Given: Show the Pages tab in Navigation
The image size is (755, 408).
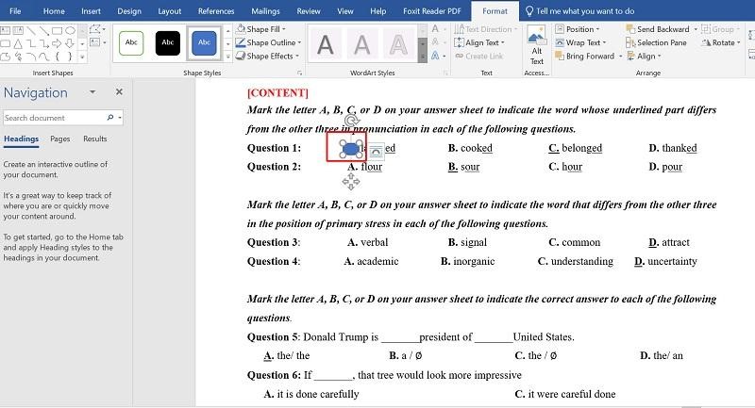Looking at the screenshot, I should (60, 139).
